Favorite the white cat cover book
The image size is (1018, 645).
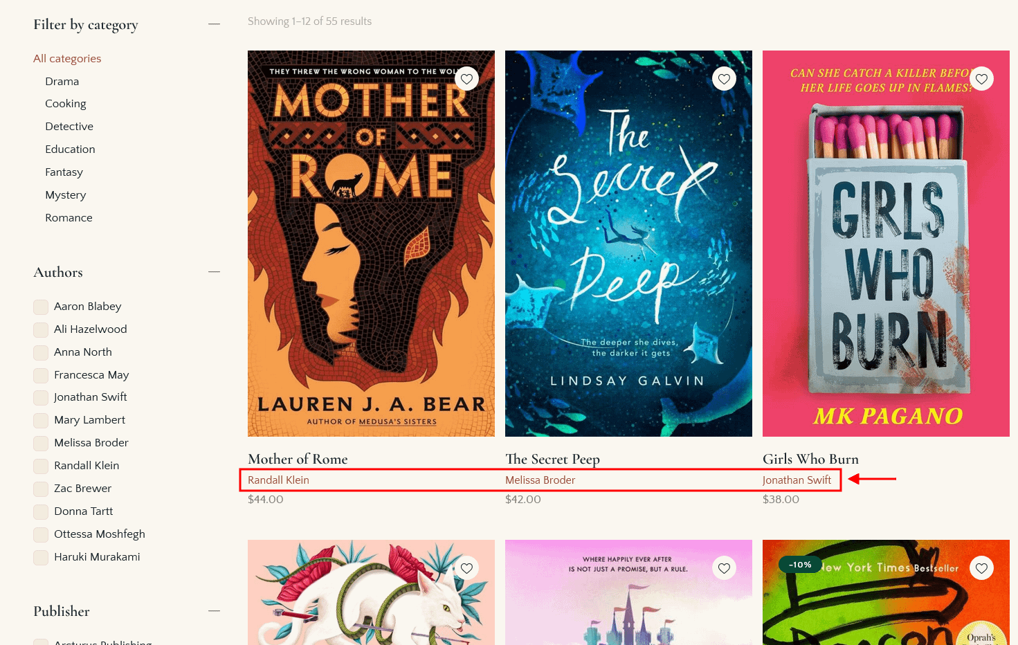[x=466, y=568]
